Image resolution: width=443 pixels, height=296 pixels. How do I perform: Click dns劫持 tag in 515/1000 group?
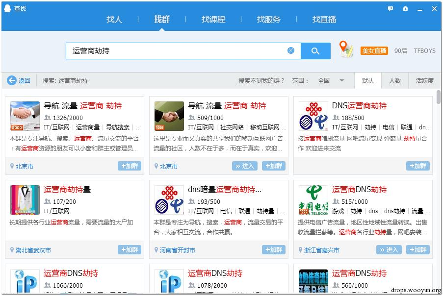click(x=395, y=211)
